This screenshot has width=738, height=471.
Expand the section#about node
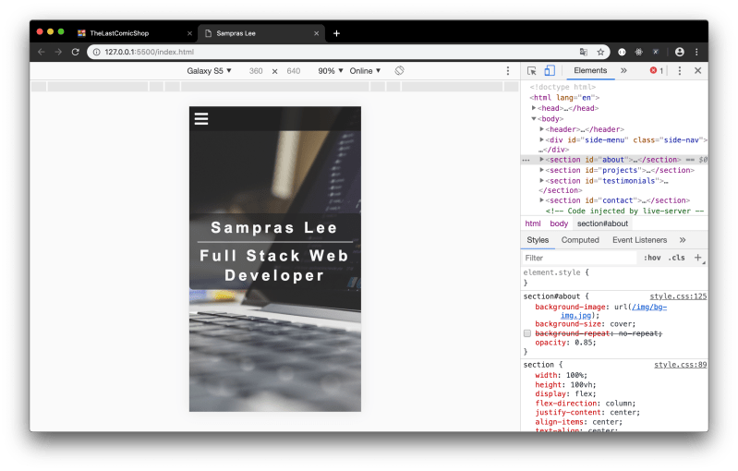point(542,160)
